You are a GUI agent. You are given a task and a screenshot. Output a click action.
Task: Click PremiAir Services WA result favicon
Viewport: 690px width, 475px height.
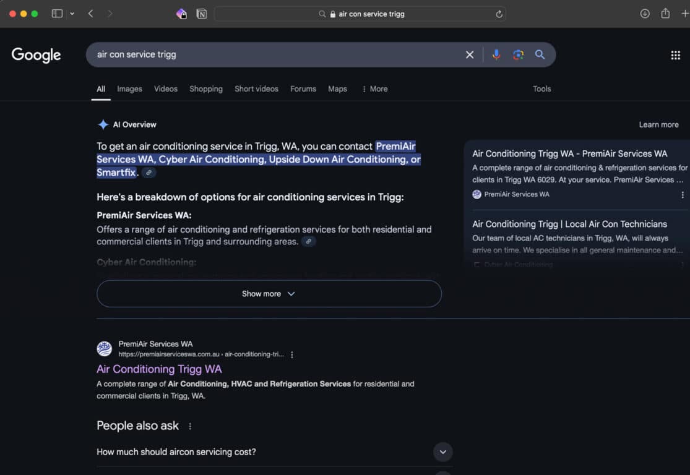[105, 349]
